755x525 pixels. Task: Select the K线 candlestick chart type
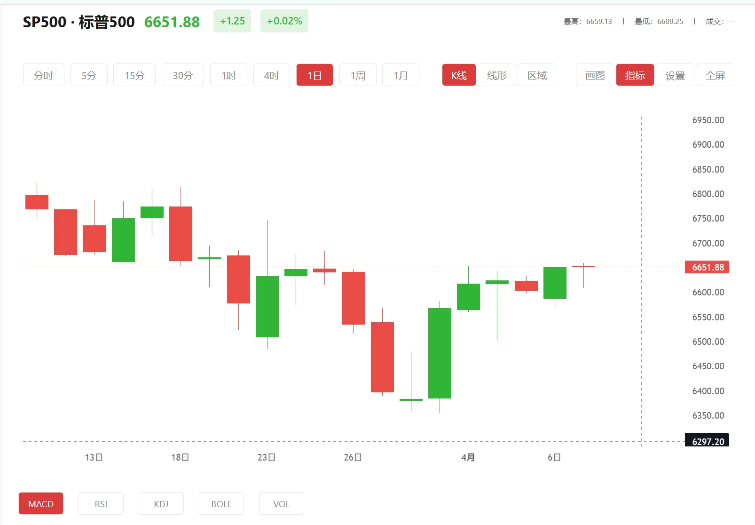459,75
